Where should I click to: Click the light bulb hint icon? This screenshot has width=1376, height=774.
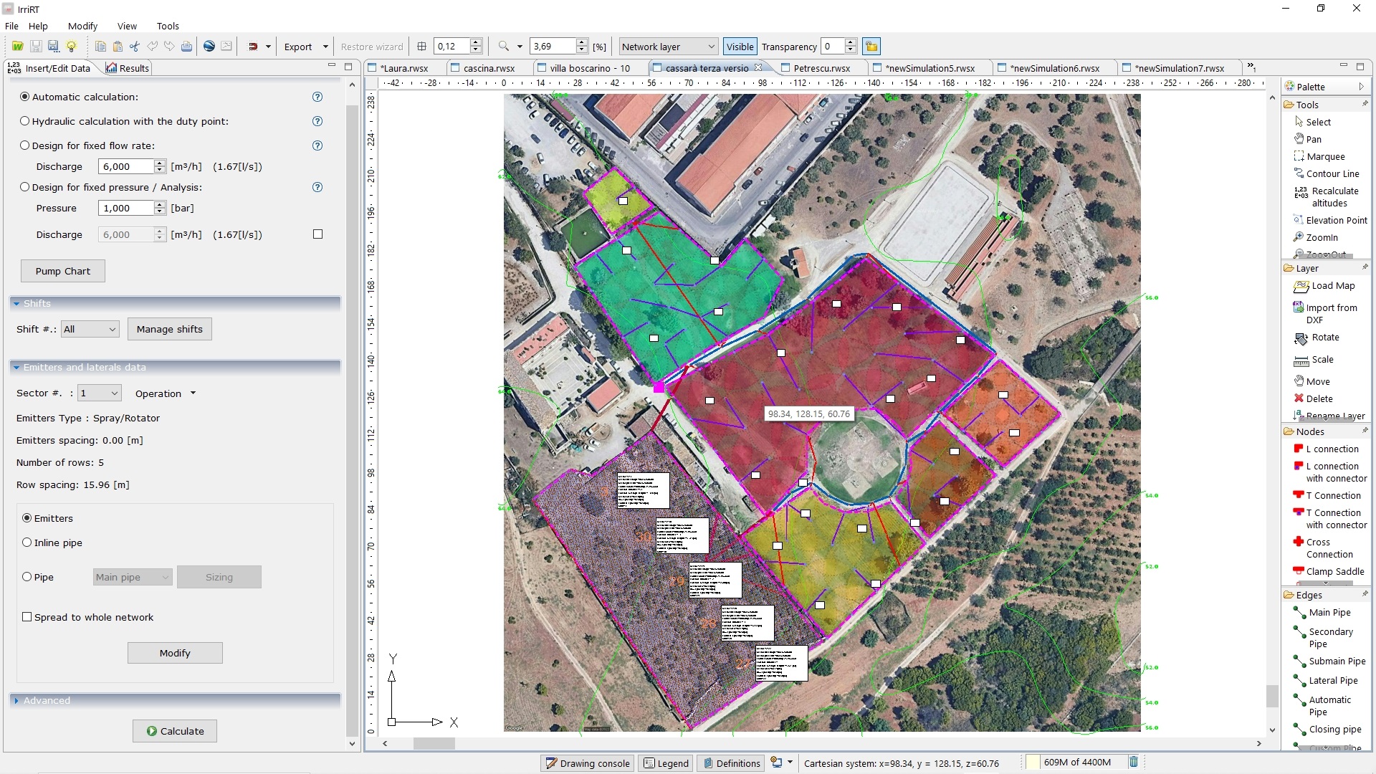tap(71, 47)
